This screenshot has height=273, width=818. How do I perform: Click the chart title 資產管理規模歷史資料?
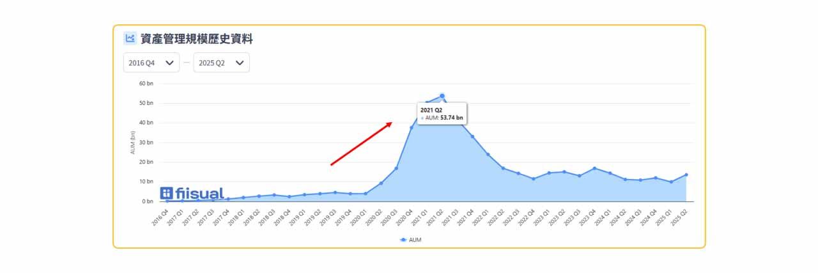coord(197,39)
